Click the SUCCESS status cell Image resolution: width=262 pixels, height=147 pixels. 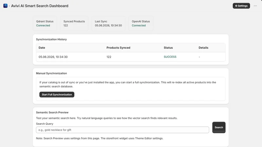170,57
